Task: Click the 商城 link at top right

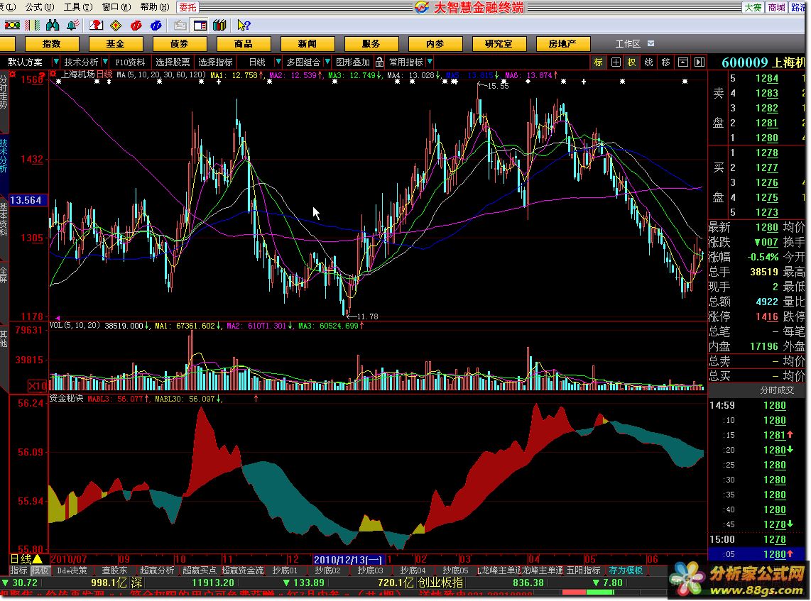Action: point(776,7)
